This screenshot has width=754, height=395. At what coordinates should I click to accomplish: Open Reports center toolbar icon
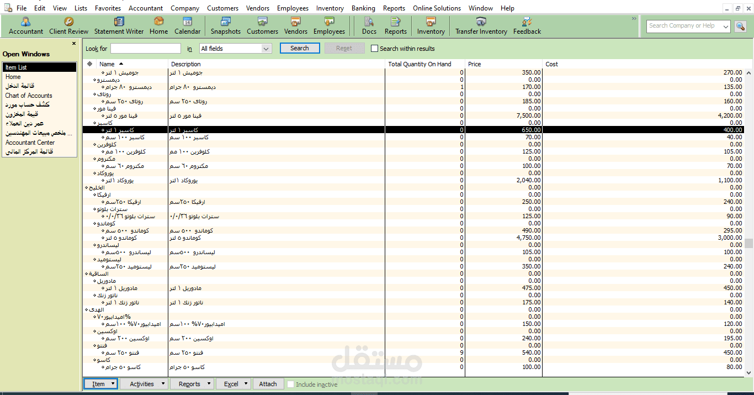(395, 26)
